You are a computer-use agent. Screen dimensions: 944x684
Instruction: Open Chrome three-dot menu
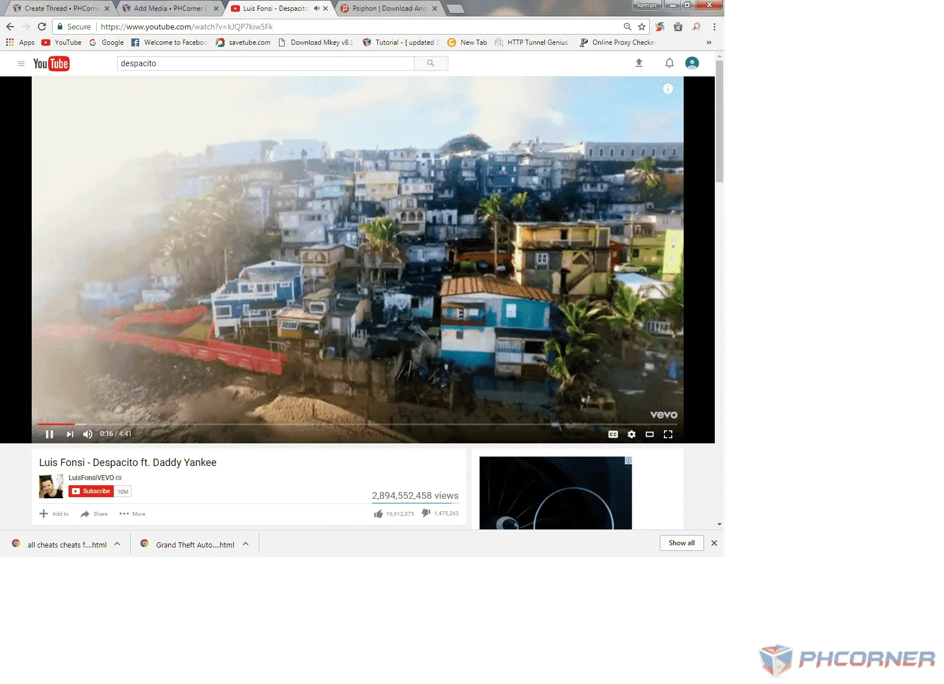tap(714, 27)
